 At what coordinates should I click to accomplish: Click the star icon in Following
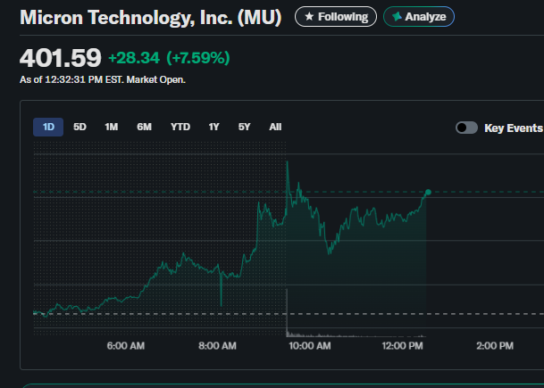309,16
